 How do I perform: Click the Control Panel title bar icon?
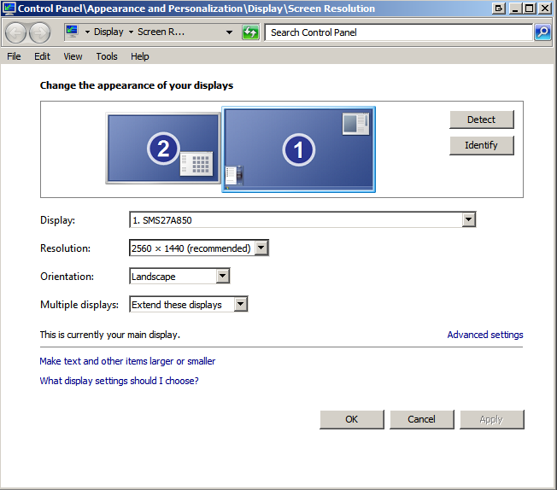pos(9,9)
